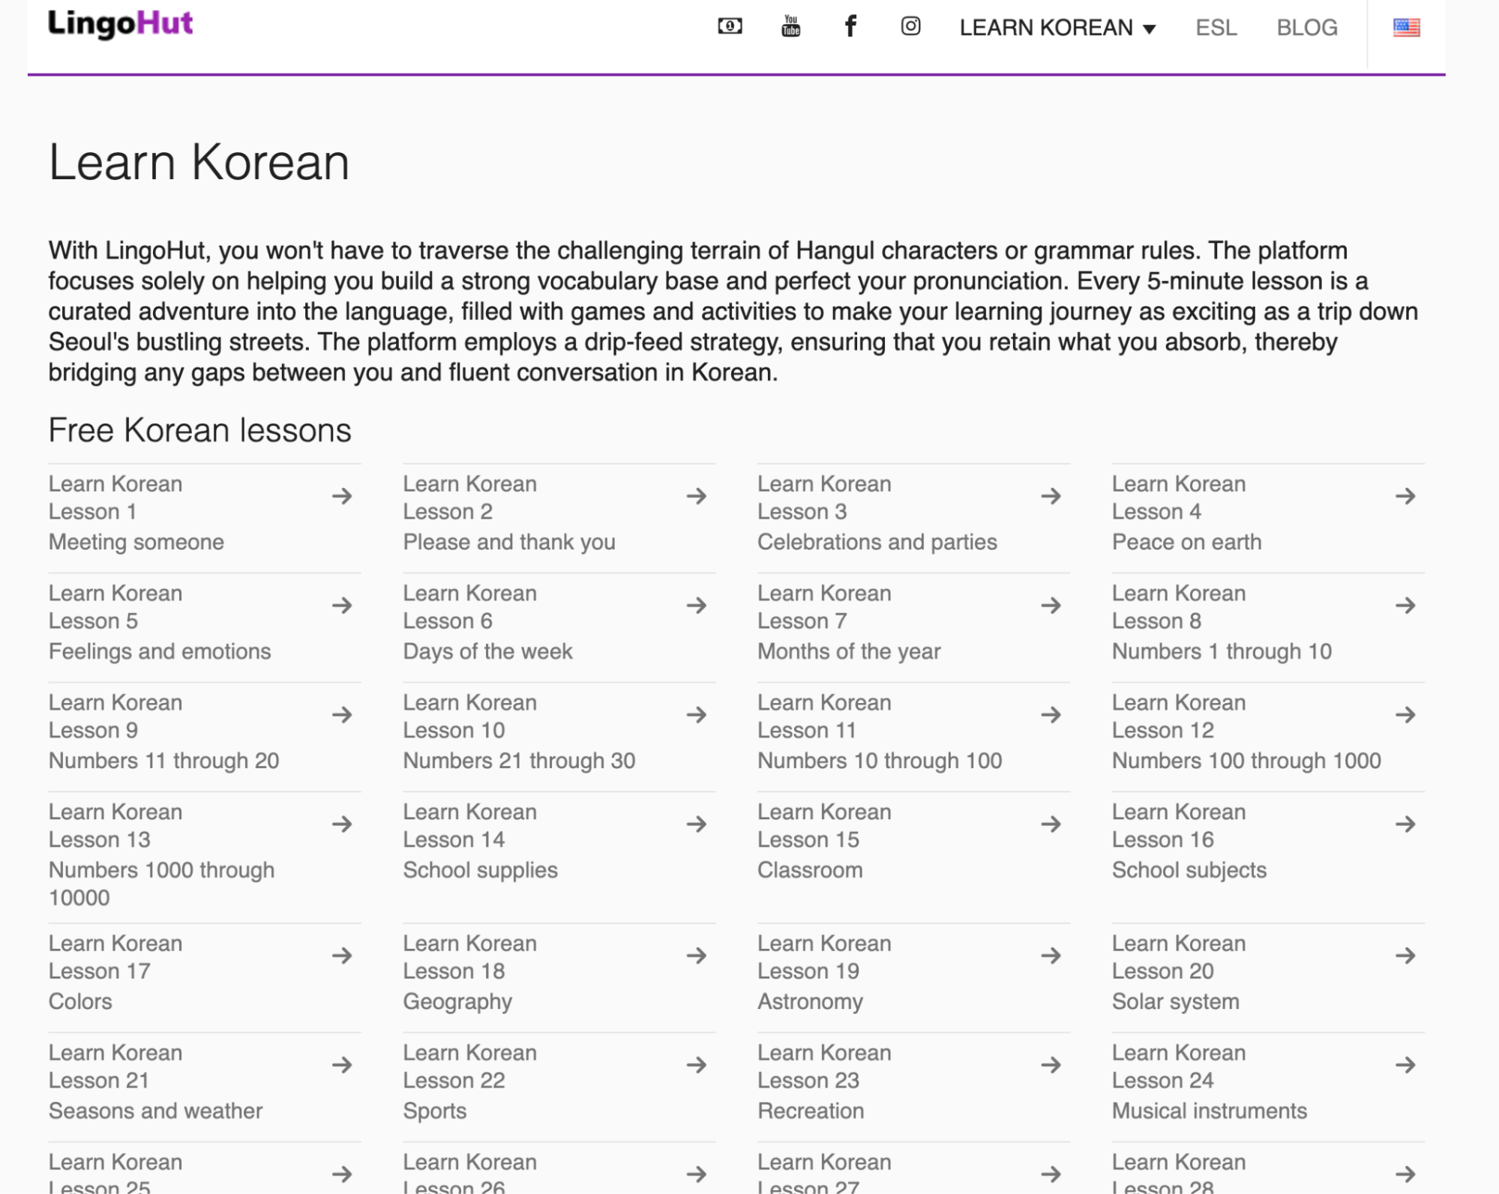The width and height of the screenshot is (1499, 1194).
Task: Click arrow next to Lesson 22 Sports
Action: coord(697,1065)
